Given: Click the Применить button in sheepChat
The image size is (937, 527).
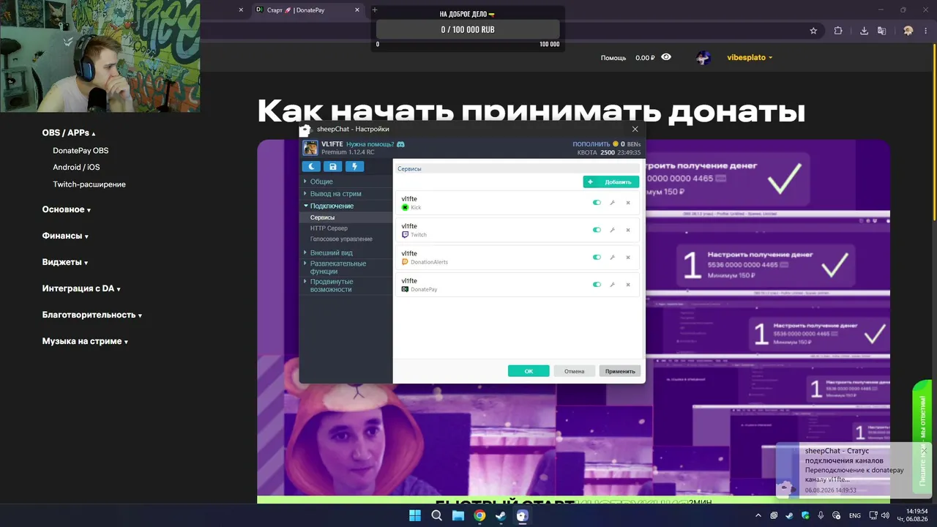Looking at the screenshot, I should point(620,371).
